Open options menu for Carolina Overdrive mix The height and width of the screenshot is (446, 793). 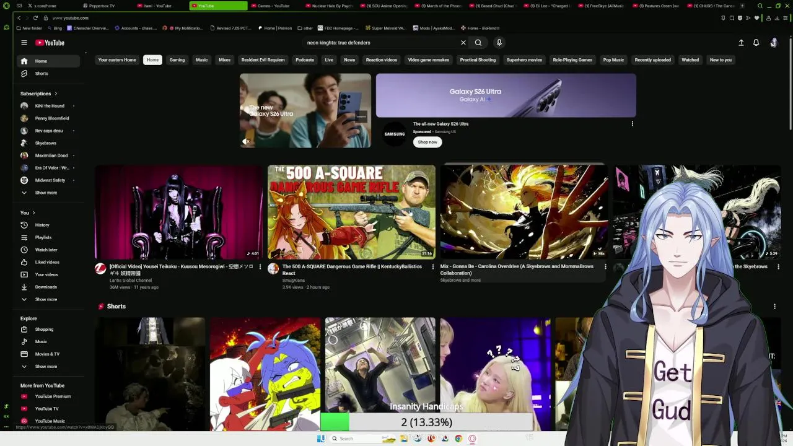pyautogui.click(x=605, y=267)
